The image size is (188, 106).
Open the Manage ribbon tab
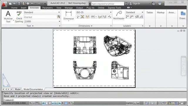tap(69, 8)
